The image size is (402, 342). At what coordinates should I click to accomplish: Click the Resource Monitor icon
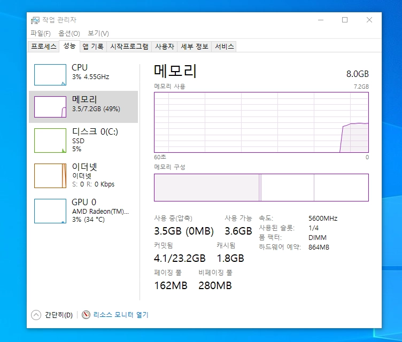(x=86, y=315)
